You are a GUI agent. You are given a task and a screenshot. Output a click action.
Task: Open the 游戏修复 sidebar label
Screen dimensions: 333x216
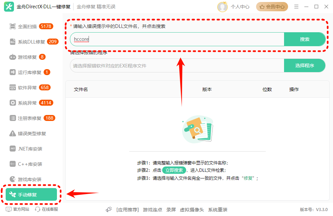[x=27, y=57]
